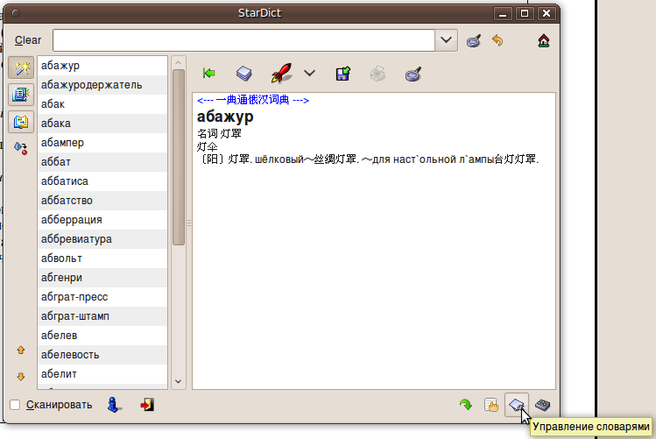The width and height of the screenshot is (656, 439).
Task: Select the fuzzy query magic wand icon
Action: pos(21,68)
